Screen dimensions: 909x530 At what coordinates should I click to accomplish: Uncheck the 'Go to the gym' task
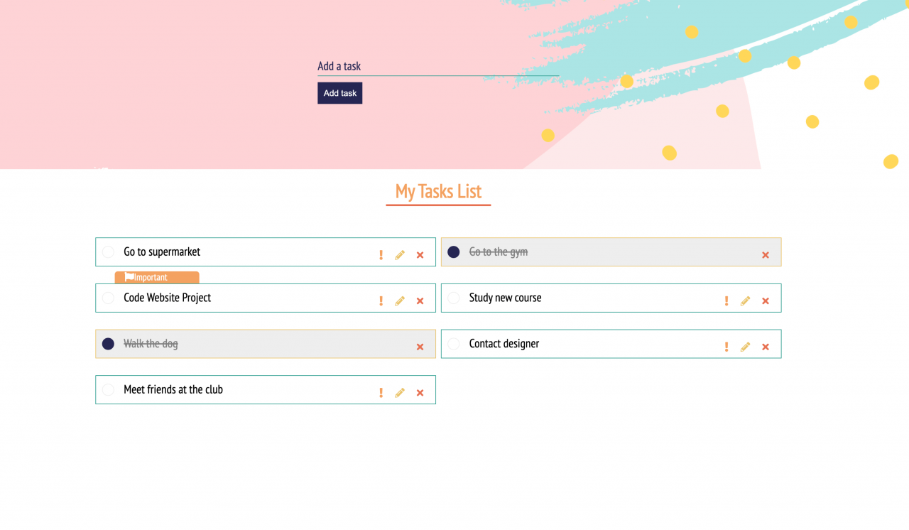(x=454, y=252)
